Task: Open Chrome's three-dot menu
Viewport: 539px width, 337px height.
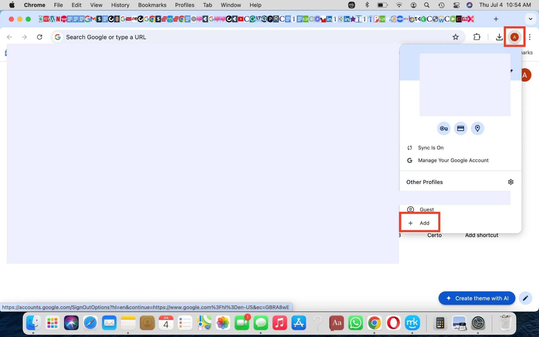Action: click(x=529, y=37)
